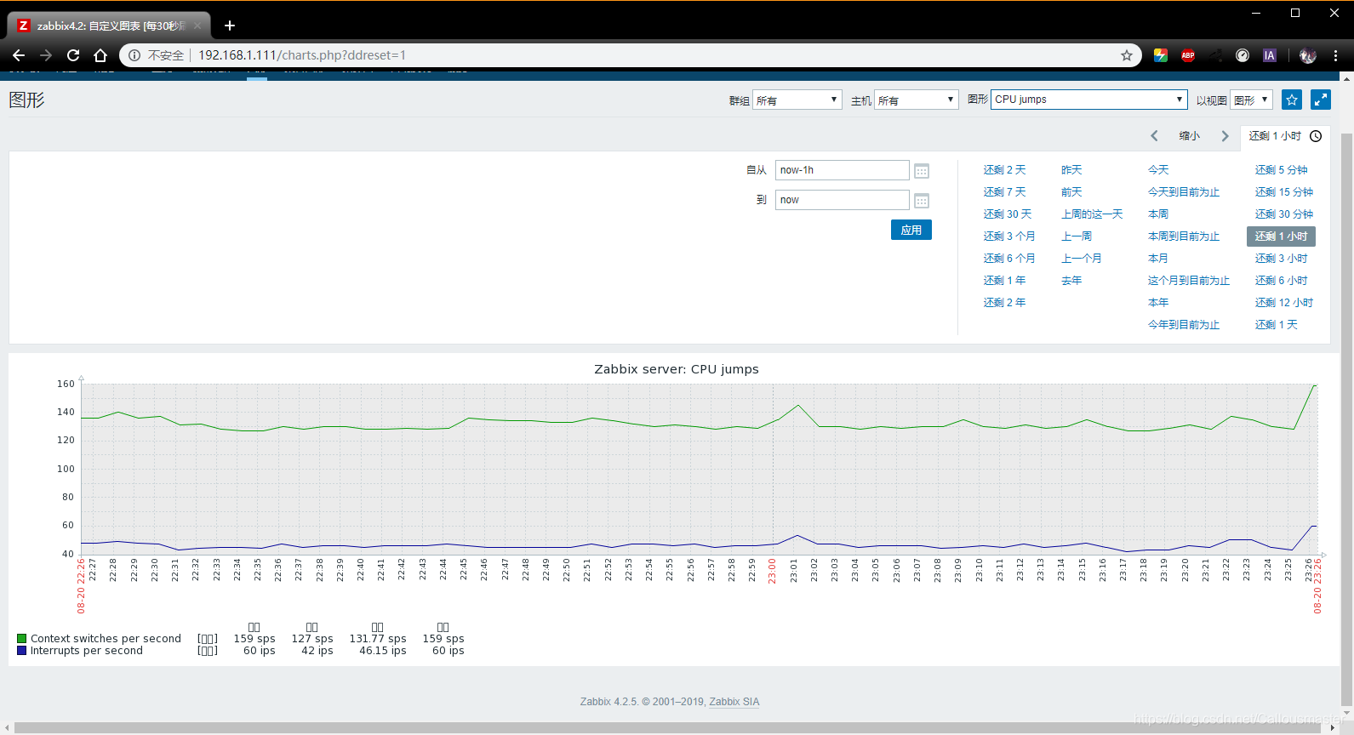Toggle fullscreen kiosk mode button
Screen dimensions: 1354x735
pyautogui.click(x=1321, y=100)
